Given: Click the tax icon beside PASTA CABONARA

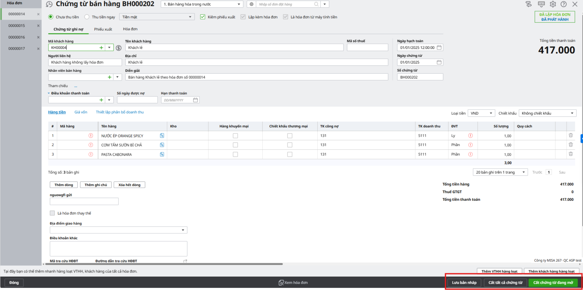Looking at the screenshot, I should pyautogui.click(x=162, y=154).
